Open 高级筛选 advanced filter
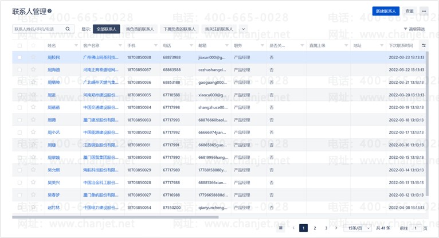This screenshot has width=439, height=238. [414, 29]
